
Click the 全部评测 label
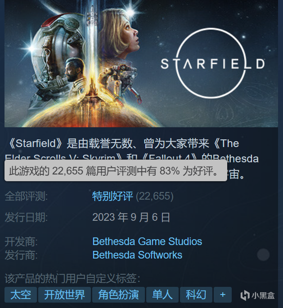[26, 196]
